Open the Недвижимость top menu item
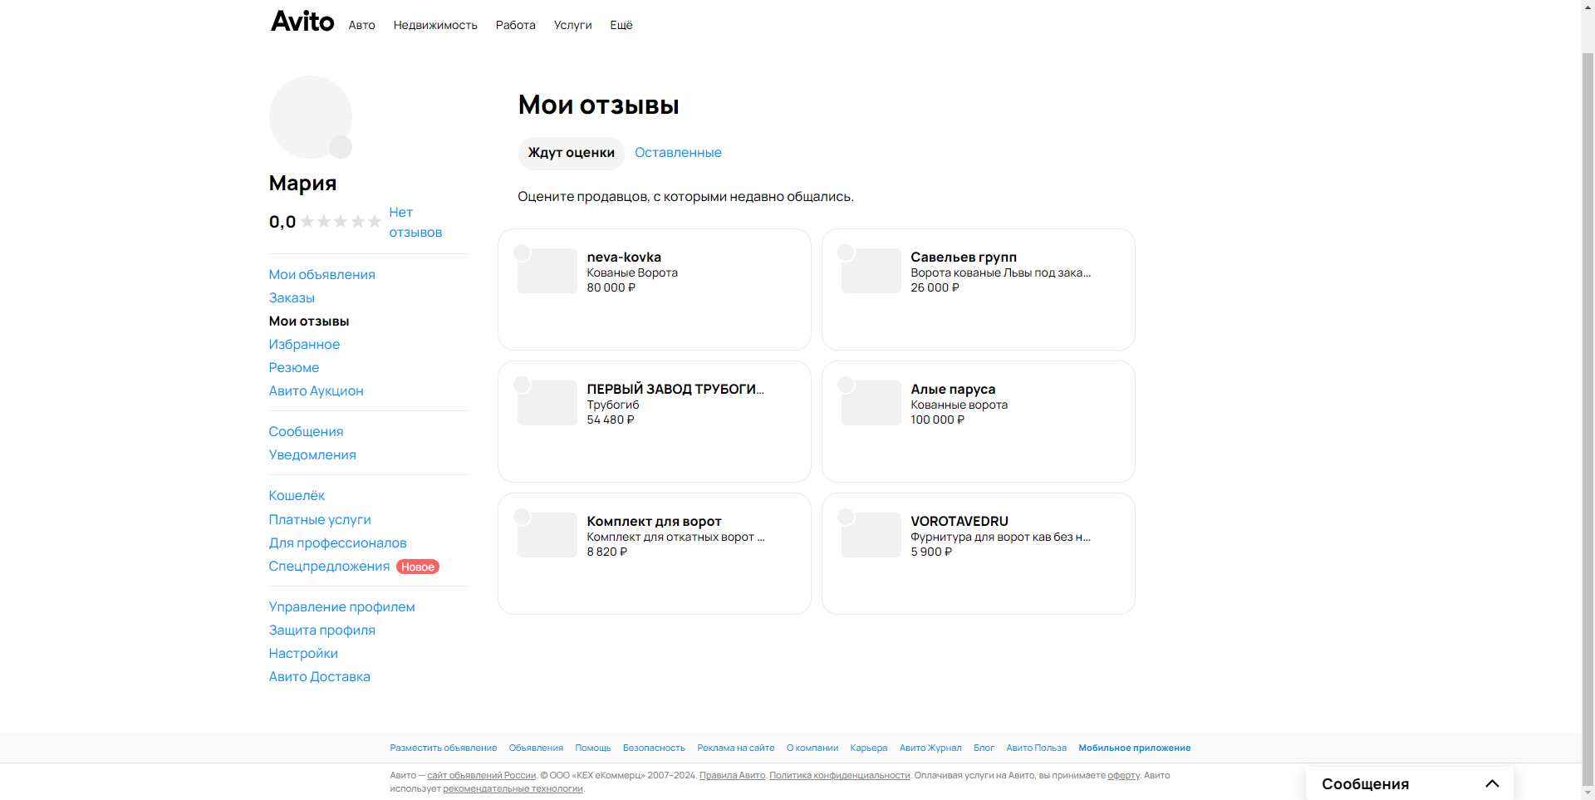1595x800 pixels. [x=435, y=25]
